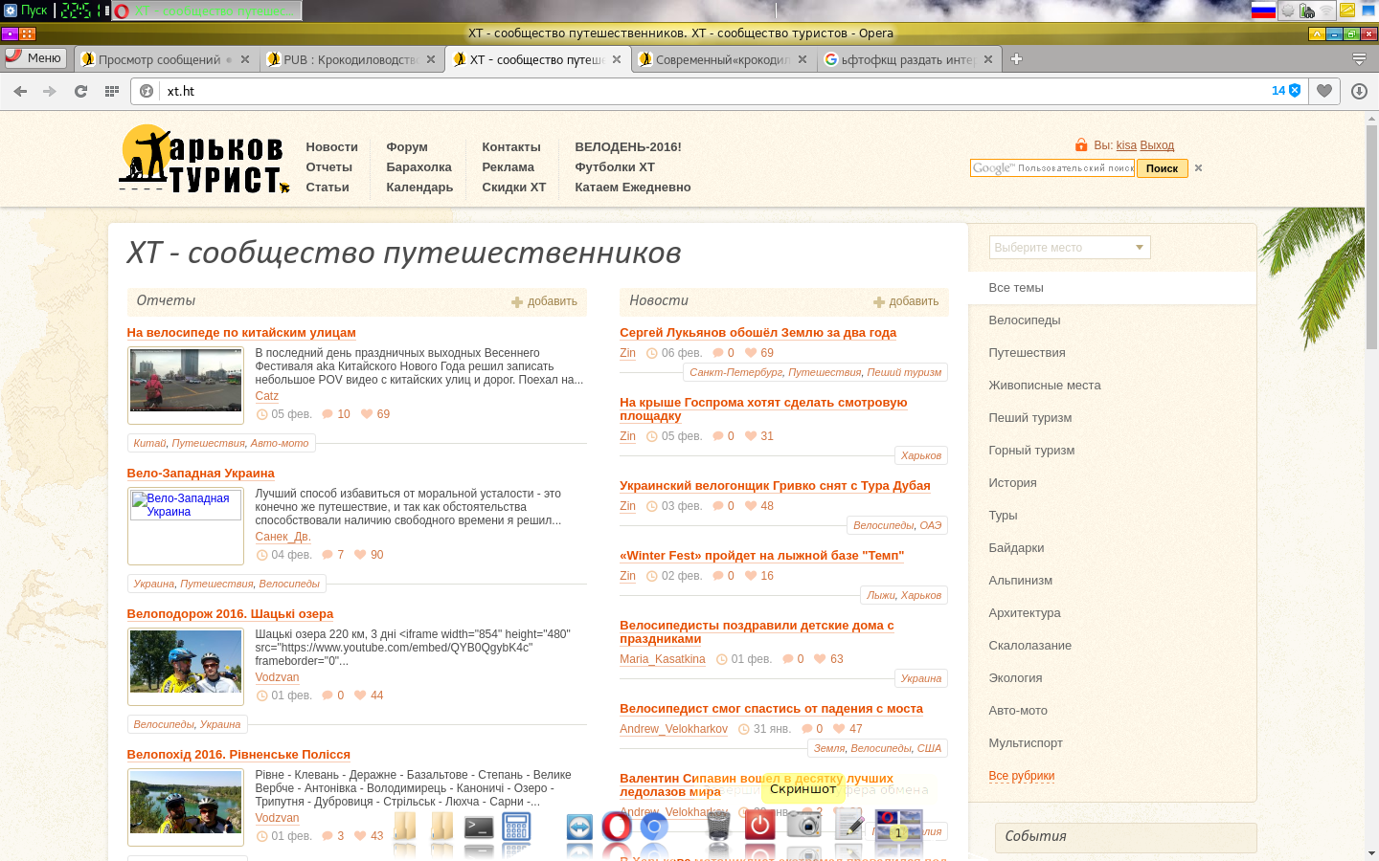This screenshot has height=861, width=1379.
Task: Expand the tab list menu at right of tab bar
Action: tap(1359, 59)
